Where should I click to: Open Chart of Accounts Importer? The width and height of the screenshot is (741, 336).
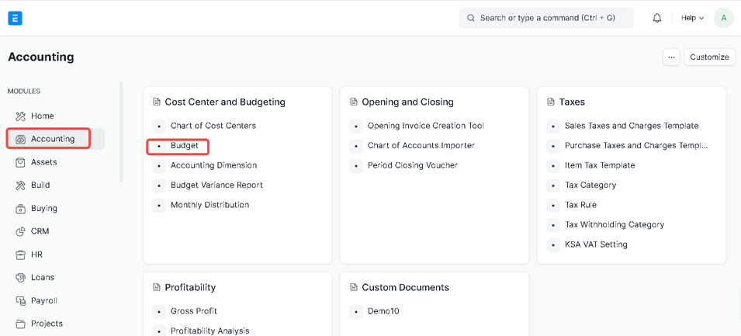(x=421, y=146)
